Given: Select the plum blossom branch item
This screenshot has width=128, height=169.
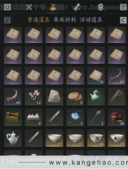Looking at the screenshot, I should click(x=34, y=96).
